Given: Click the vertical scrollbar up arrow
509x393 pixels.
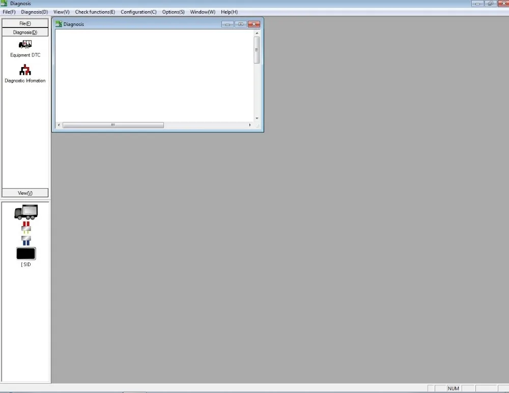Looking at the screenshot, I should 257,33.
